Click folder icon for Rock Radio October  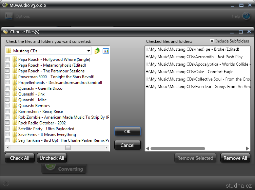(15, 123)
